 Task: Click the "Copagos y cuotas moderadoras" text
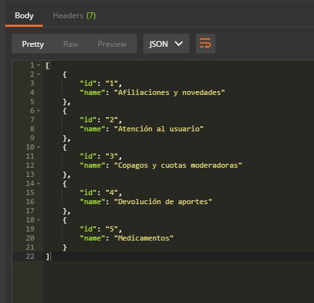[178, 165]
